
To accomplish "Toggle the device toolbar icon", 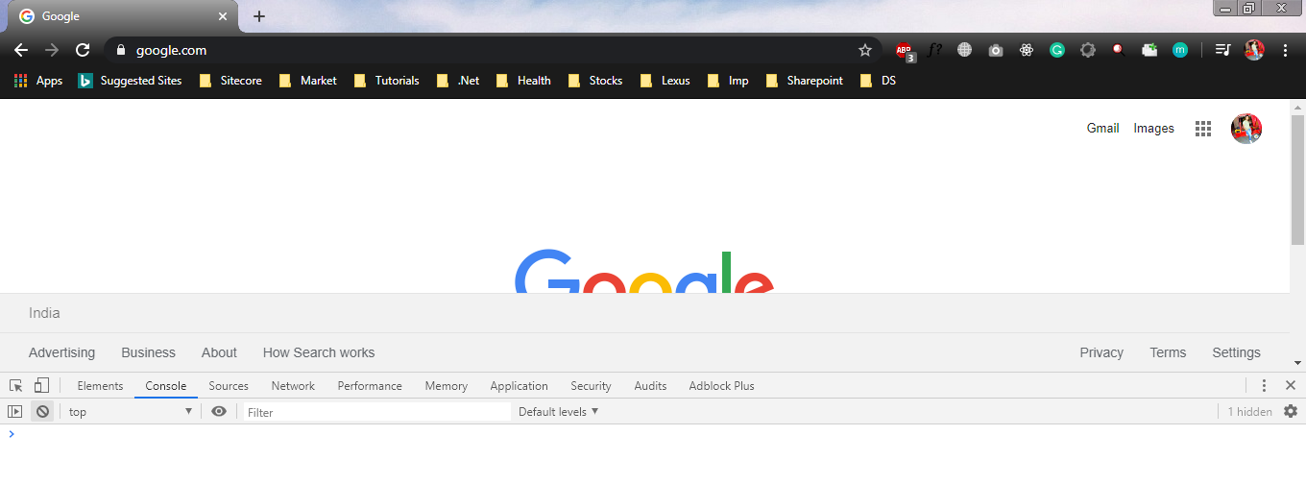I will click(x=41, y=385).
